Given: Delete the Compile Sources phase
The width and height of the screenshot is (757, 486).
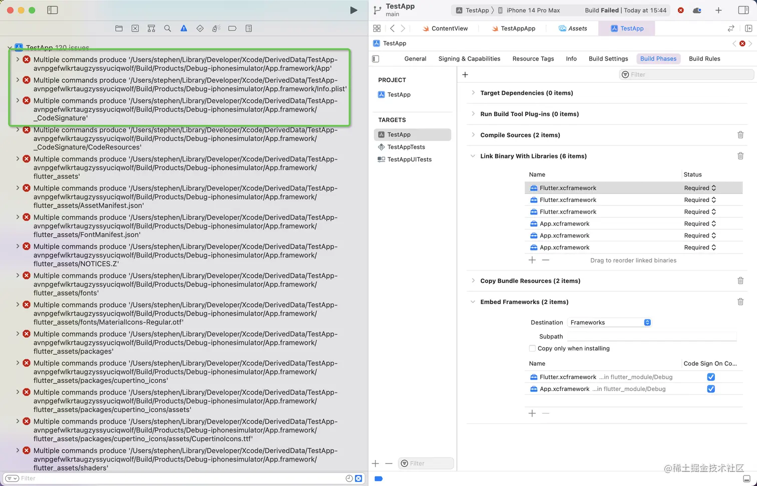Looking at the screenshot, I should click(x=740, y=134).
